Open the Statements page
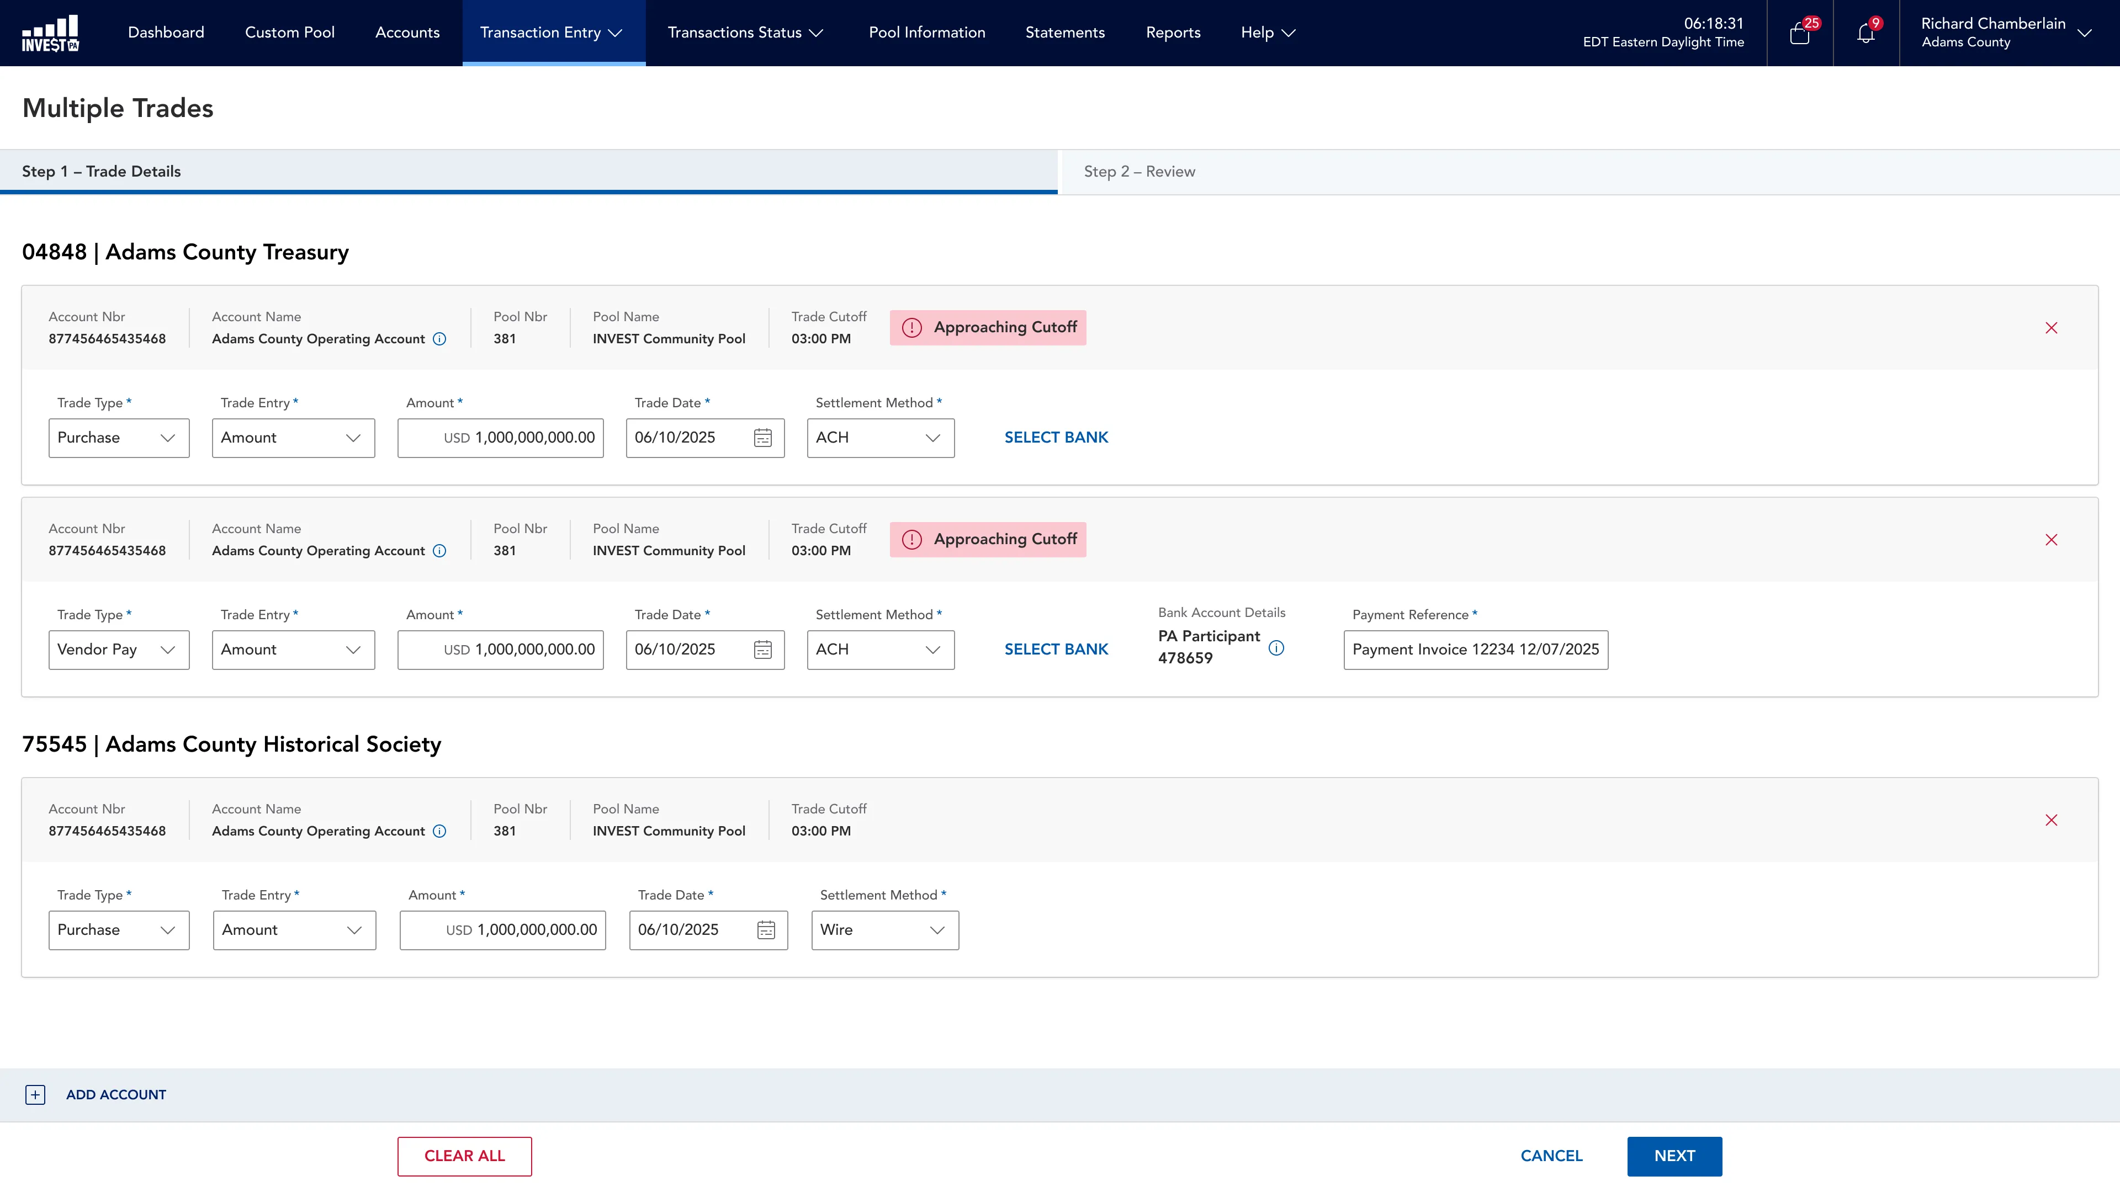Screen dimensions: 2120x1192 (1065, 33)
